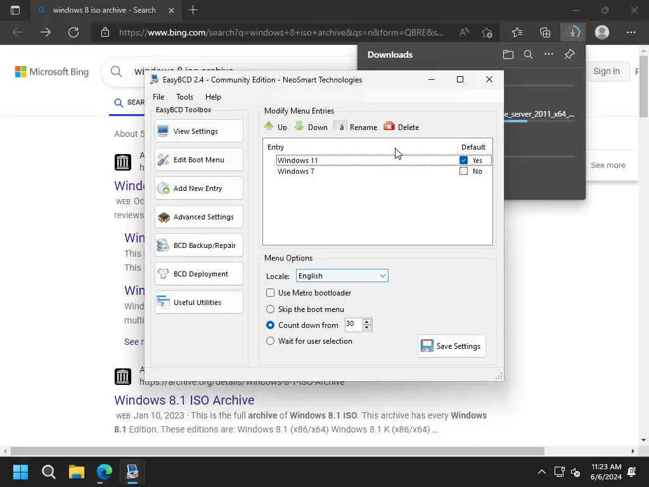Open Edge profile avatar
The width and height of the screenshot is (649, 487).
602,32
